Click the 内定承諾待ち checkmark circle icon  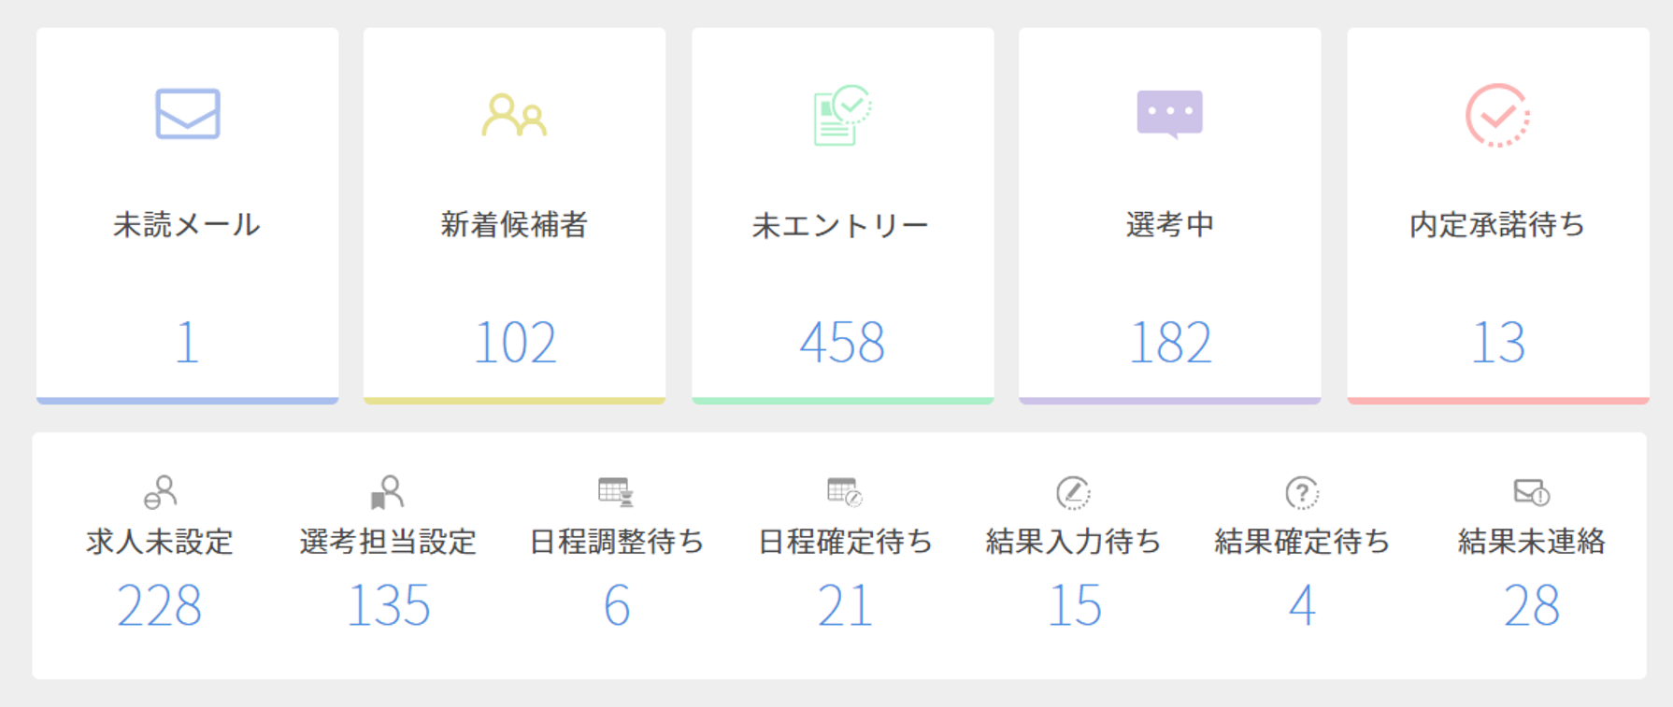point(1497,116)
